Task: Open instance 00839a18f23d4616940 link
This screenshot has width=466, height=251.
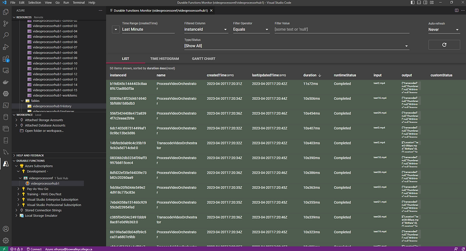Action: click(x=128, y=101)
